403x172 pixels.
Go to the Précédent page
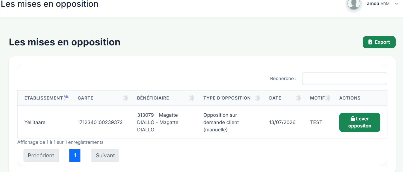click(41, 155)
